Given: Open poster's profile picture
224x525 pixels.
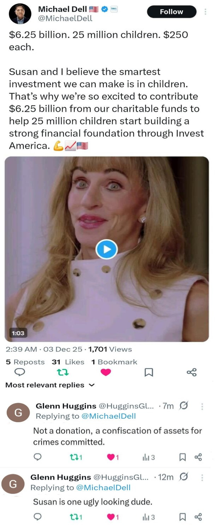Looking at the screenshot, I should [x=20, y=14].
